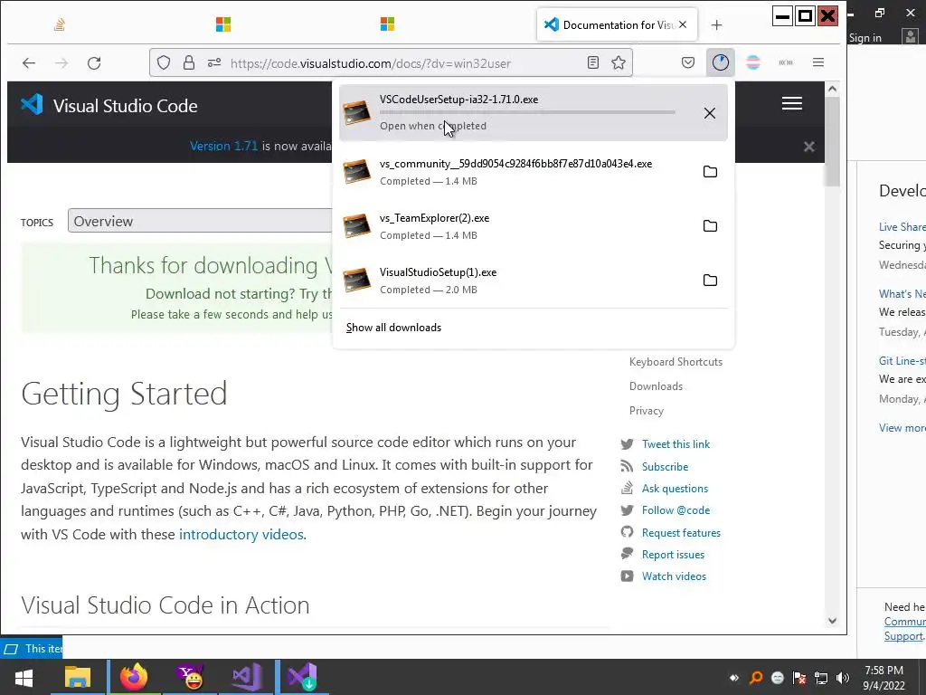Open the introductory videos link
The image size is (926, 695).
pyautogui.click(x=241, y=534)
